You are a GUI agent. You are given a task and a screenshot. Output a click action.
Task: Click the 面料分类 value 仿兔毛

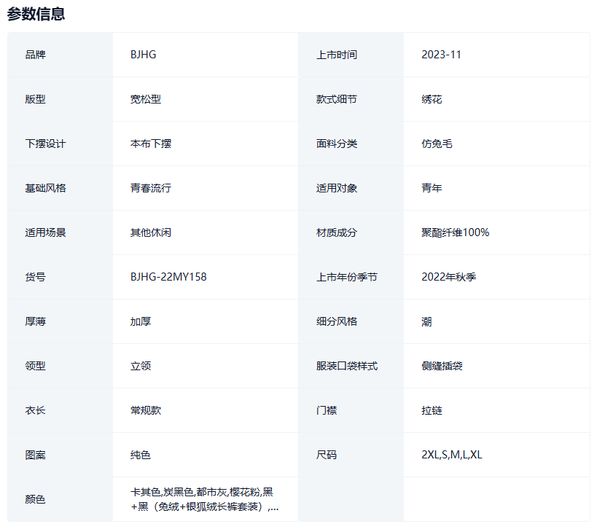coord(437,144)
